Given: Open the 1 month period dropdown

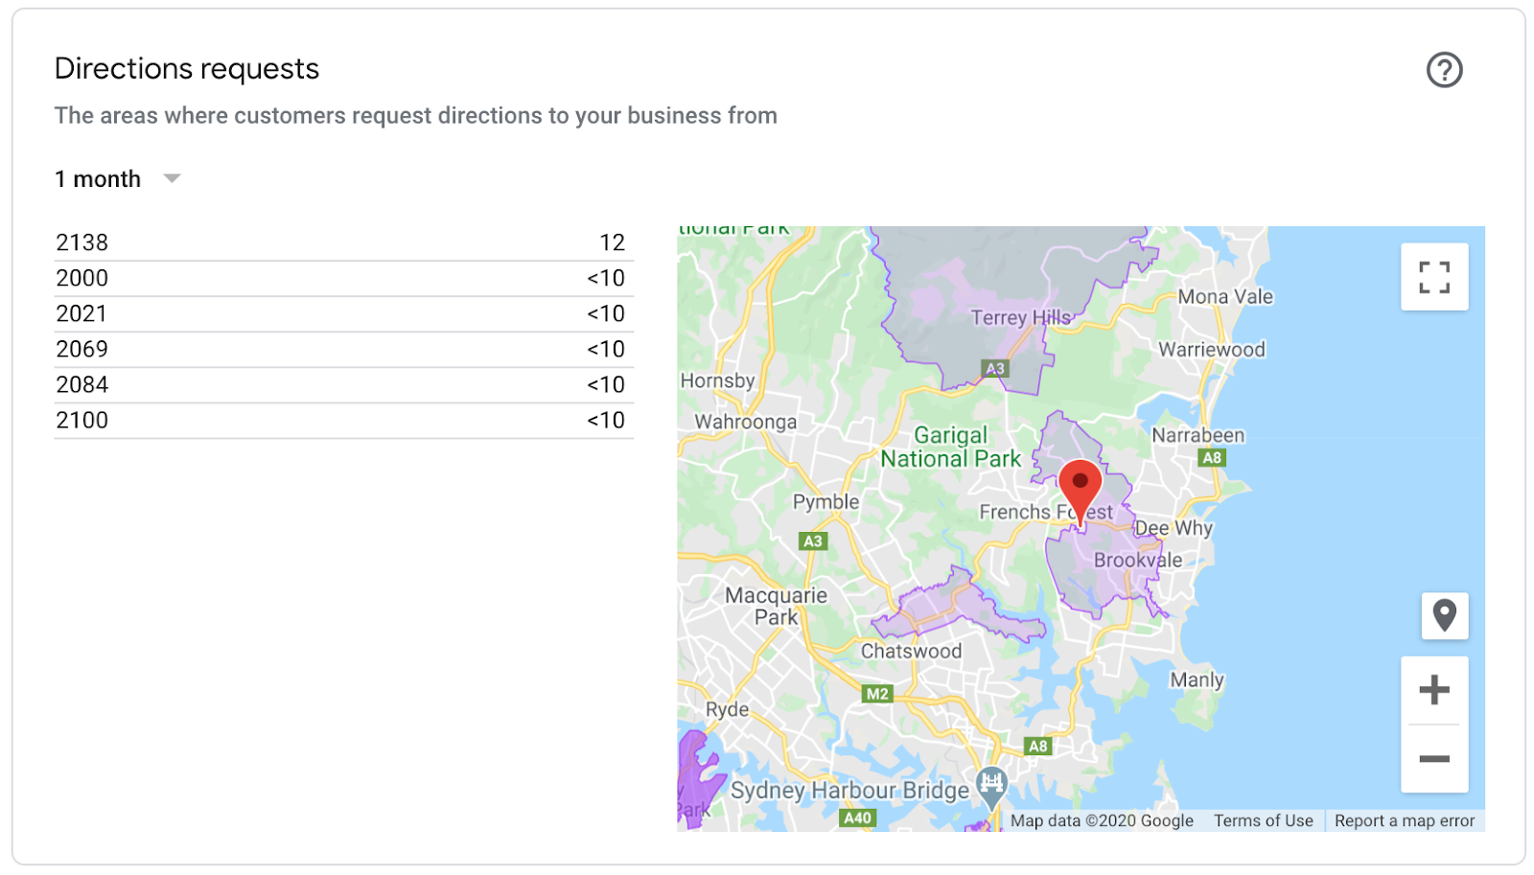Looking at the screenshot, I should [x=98, y=179].
